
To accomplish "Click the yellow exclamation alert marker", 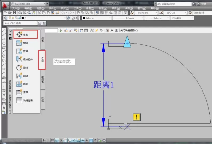I will [x=137, y=117].
